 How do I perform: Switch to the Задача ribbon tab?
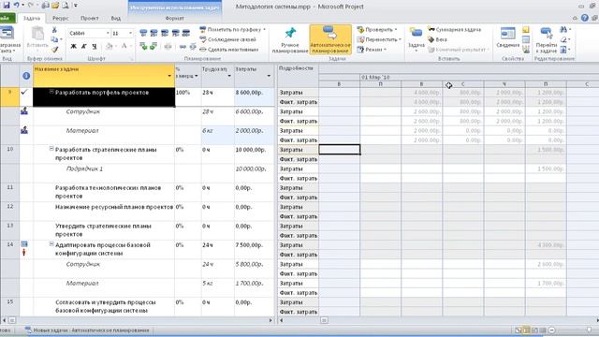(32, 18)
